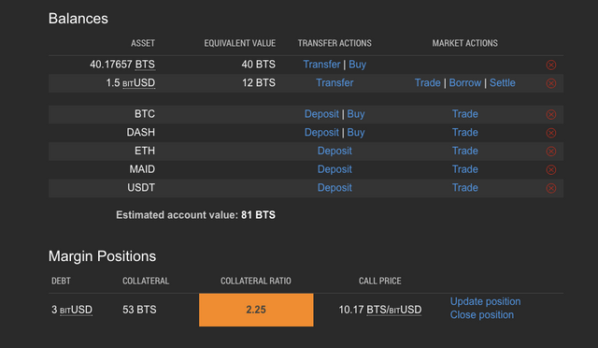Deposit BTC via Deposit link
Screen dimensions: 598x348
tap(321, 114)
